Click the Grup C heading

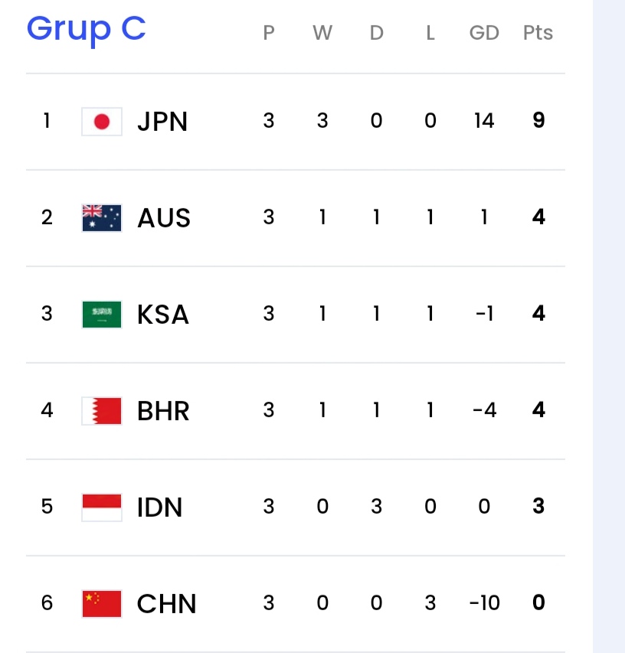click(87, 29)
